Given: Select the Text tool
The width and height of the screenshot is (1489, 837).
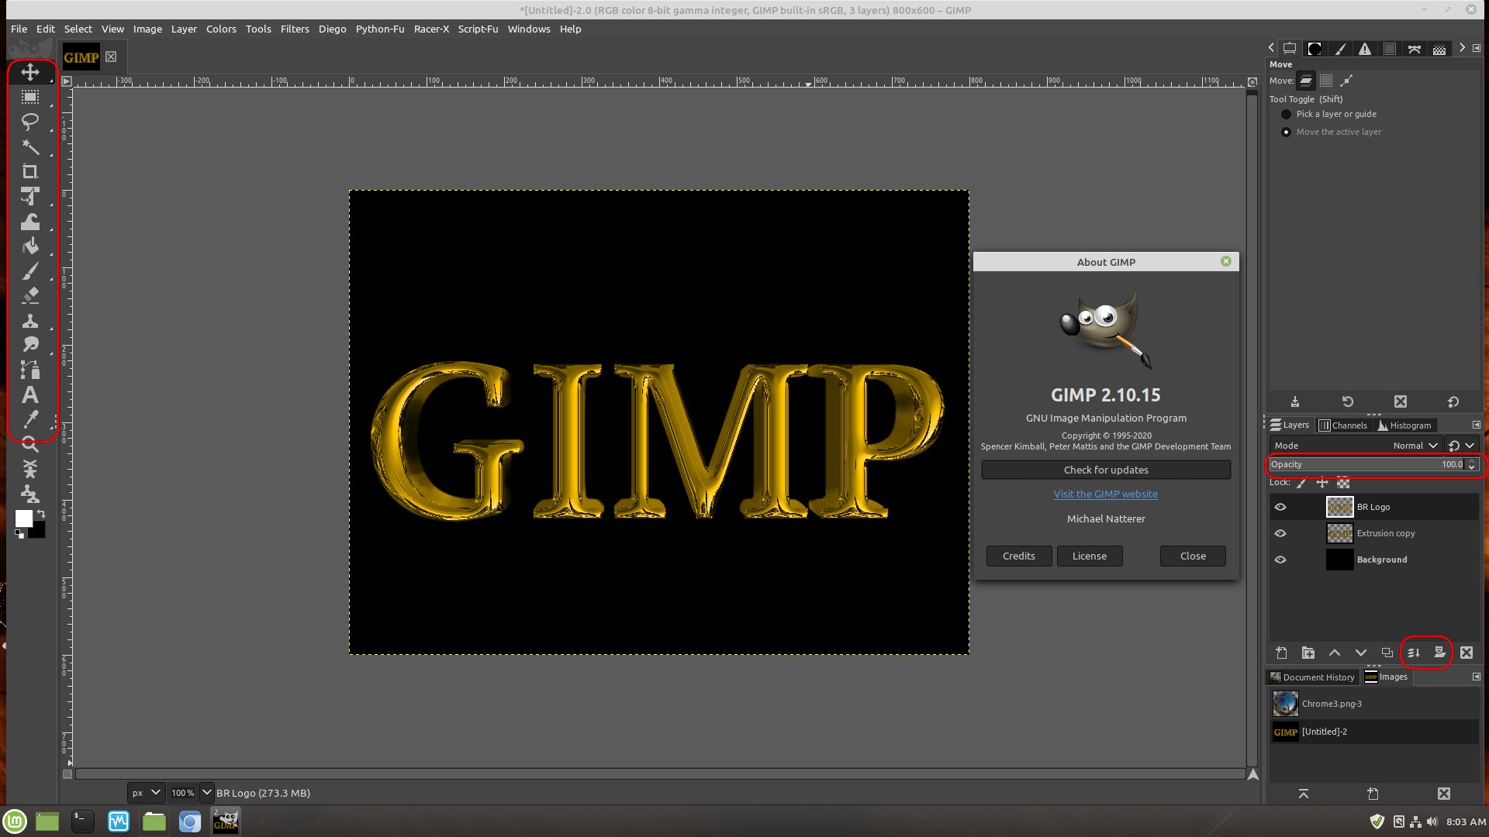Looking at the screenshot, I should click(30, 394).
